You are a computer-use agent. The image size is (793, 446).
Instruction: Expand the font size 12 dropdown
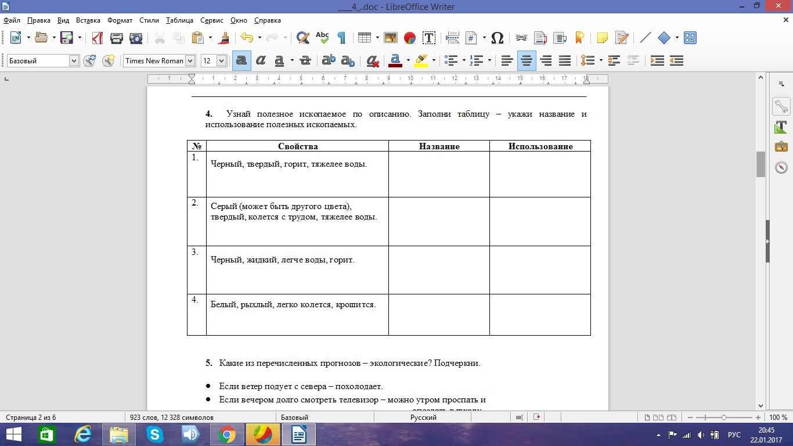(x=221, y=60)
